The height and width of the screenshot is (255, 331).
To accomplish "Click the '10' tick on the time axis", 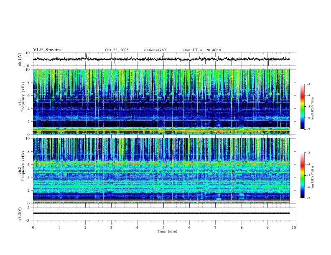I will click(x=294, y=227).
